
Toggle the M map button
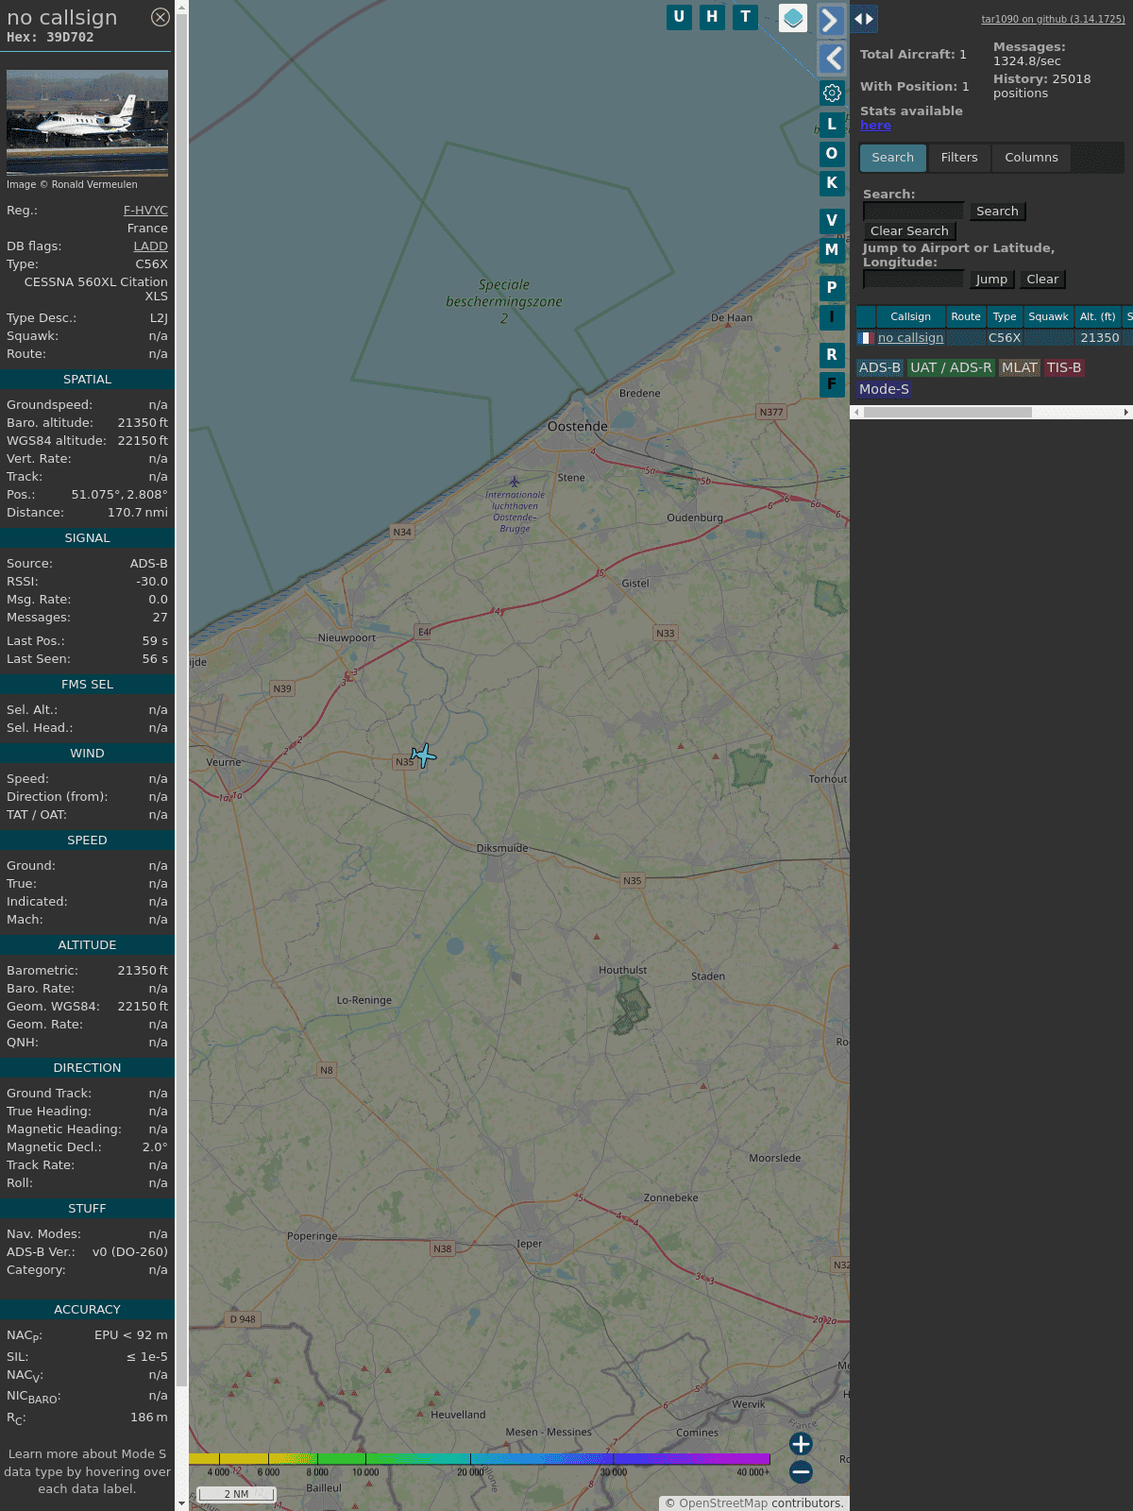(832, 250)
